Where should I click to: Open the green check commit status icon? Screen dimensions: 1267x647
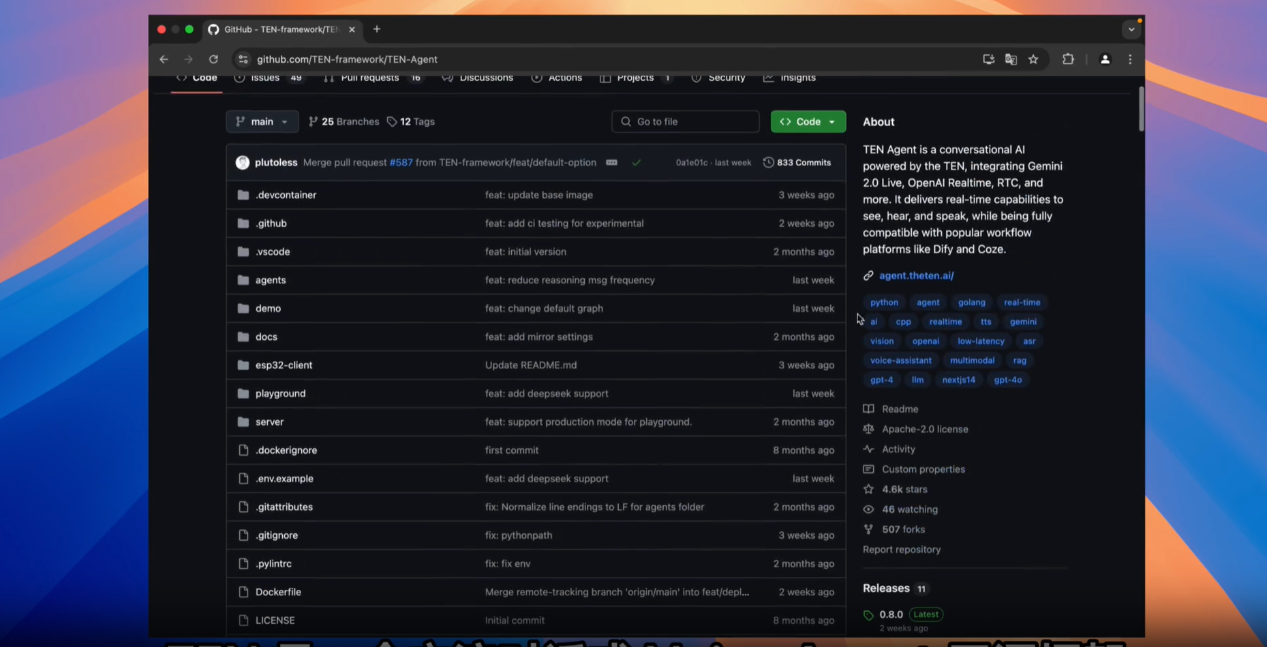pos(636,163)
